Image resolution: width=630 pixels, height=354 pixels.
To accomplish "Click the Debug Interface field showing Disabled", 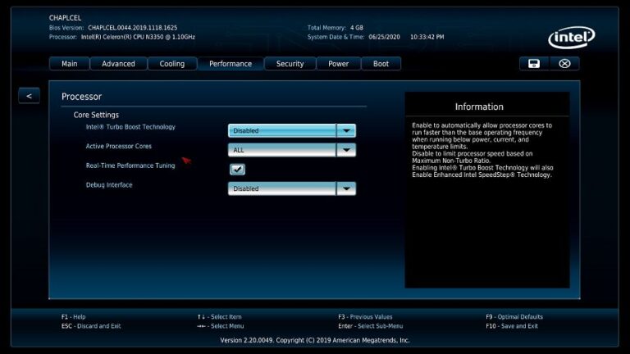I will pyautogui.click(x=282, y=188).
